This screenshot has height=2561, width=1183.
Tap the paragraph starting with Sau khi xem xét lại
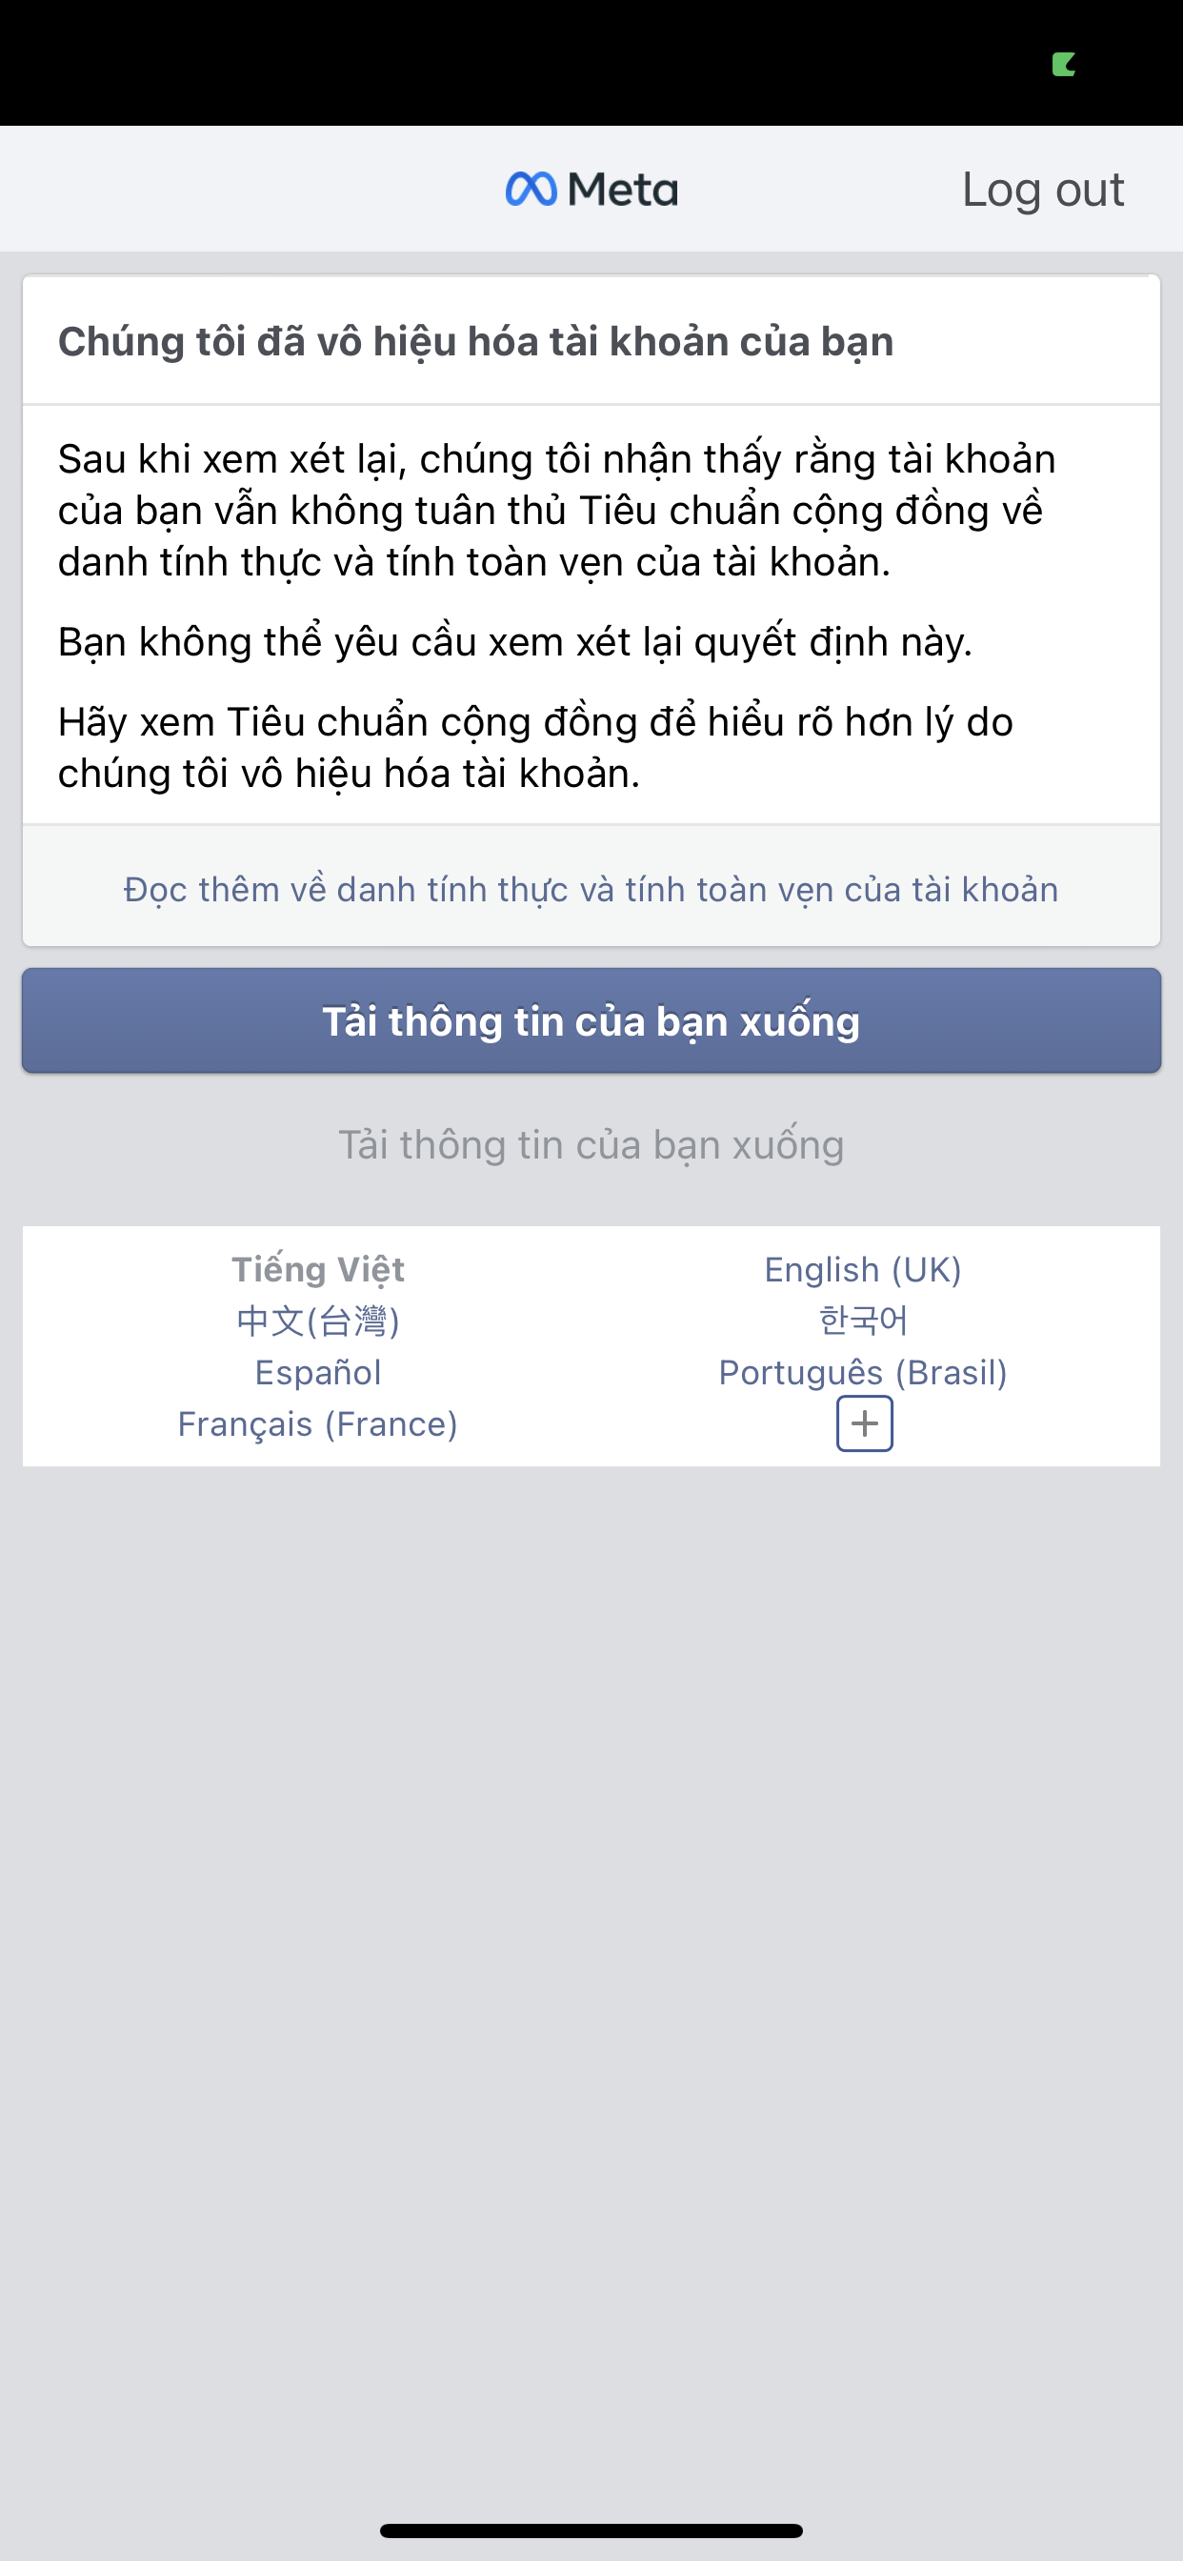(x=556, y=510)
